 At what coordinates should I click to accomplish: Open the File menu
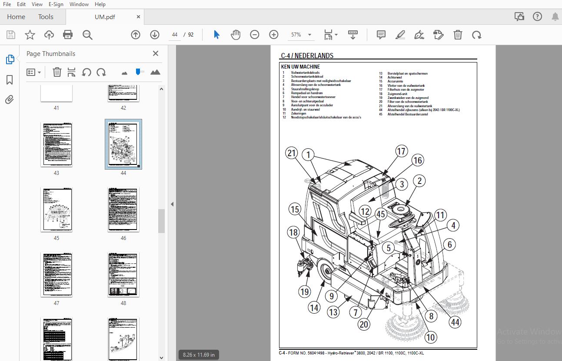pos(7,4)
